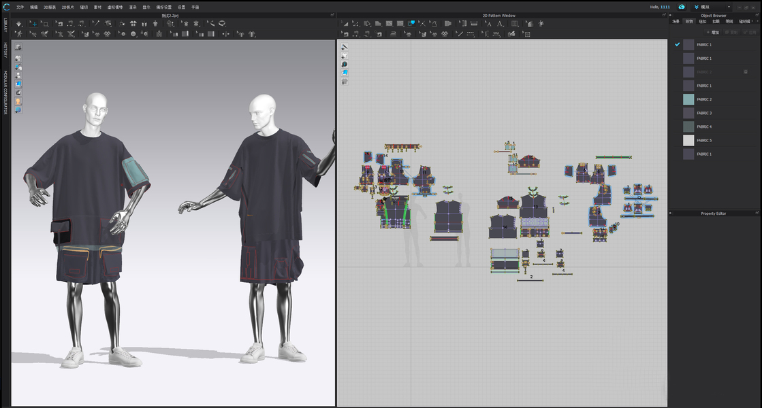762x408 pixels.
Task: Select the Edit Pattern arrow tool in 2D toolbar
Action: point(345,24)
